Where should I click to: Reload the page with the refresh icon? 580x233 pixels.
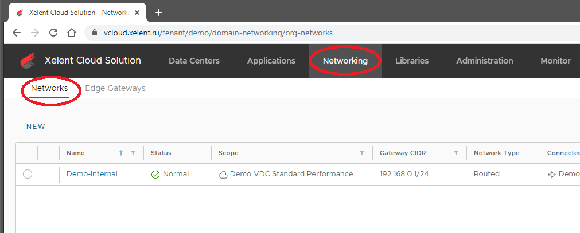pyautogui.click(x=53, y=33)
